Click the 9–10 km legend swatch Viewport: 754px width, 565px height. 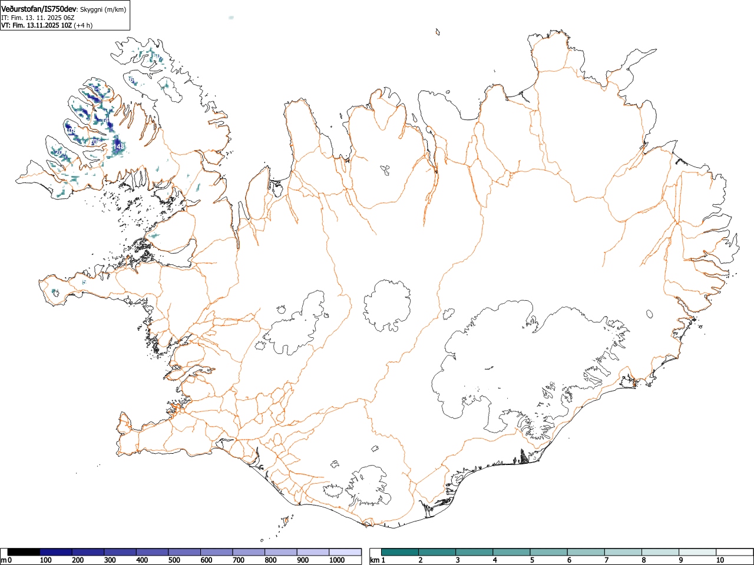697,552
